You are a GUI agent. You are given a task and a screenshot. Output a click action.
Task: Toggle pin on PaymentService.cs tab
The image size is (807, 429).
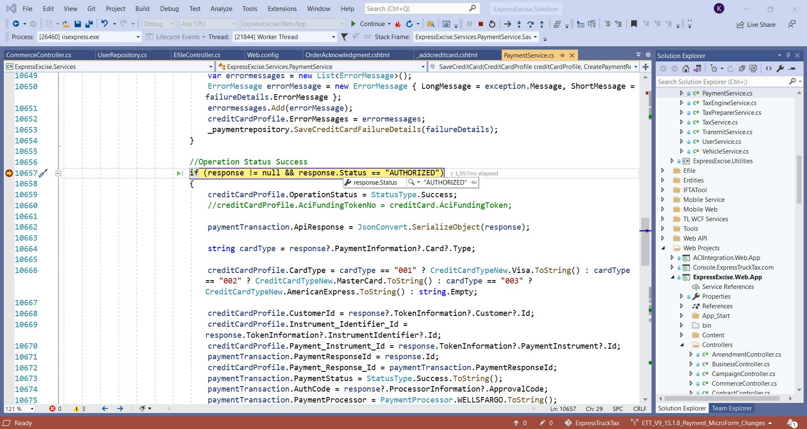point(562,55)
